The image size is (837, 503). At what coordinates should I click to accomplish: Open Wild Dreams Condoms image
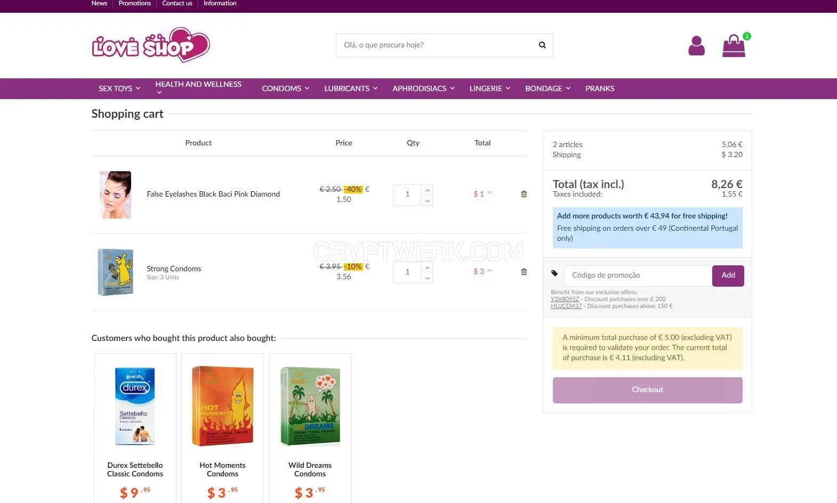[310, 405]
